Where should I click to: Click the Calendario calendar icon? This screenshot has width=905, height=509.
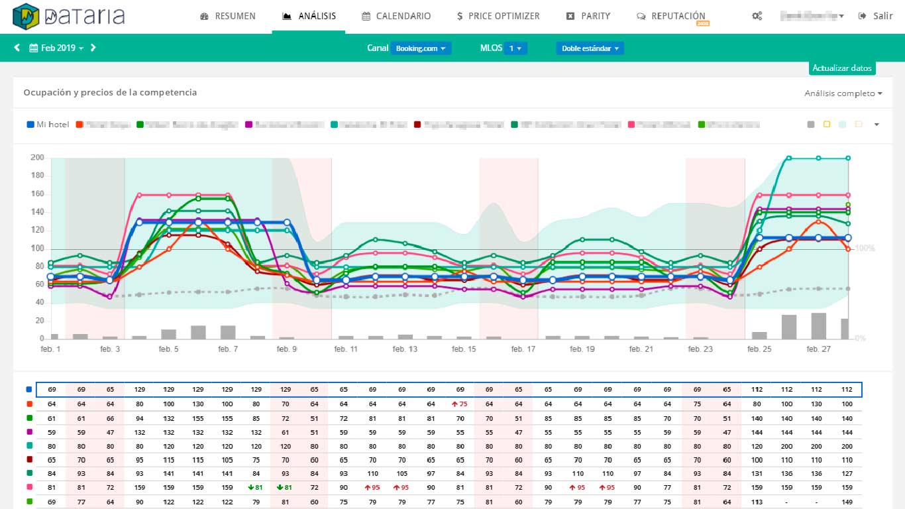pos(366,16)
